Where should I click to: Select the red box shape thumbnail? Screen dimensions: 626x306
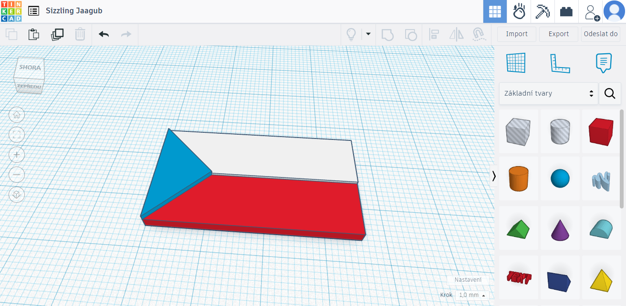point(601,132)
